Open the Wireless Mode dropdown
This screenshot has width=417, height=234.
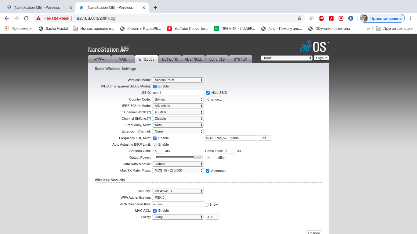tap(178, 80)
